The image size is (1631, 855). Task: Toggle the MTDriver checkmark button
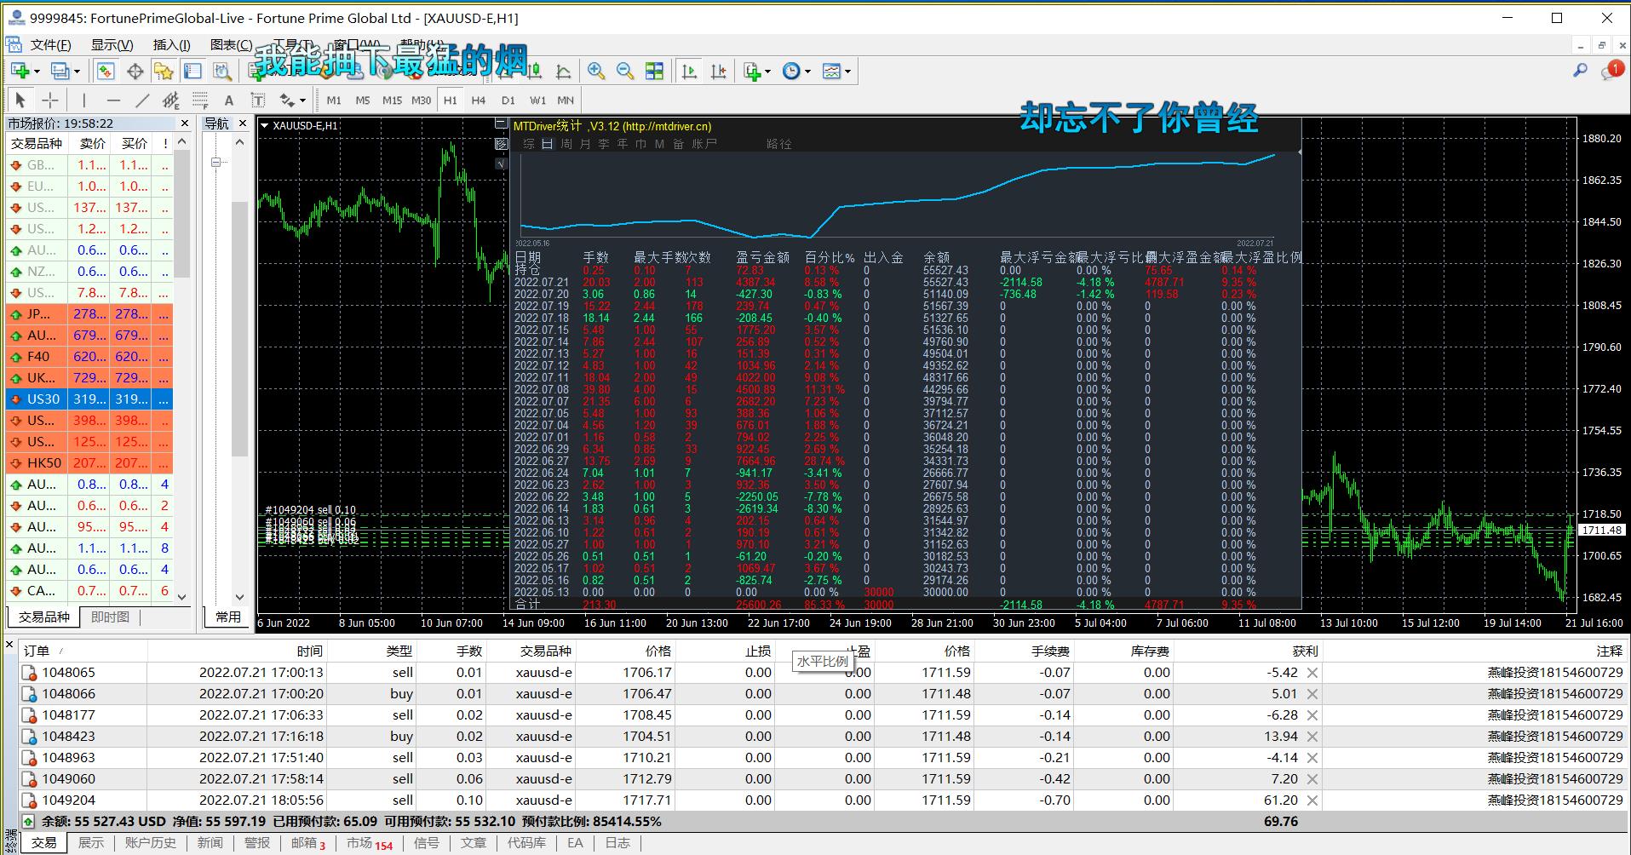tap(502, 164)
